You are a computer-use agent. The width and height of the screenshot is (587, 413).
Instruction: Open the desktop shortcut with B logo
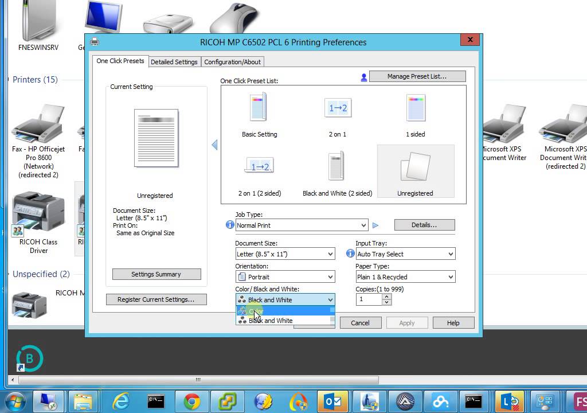(30, 359)
